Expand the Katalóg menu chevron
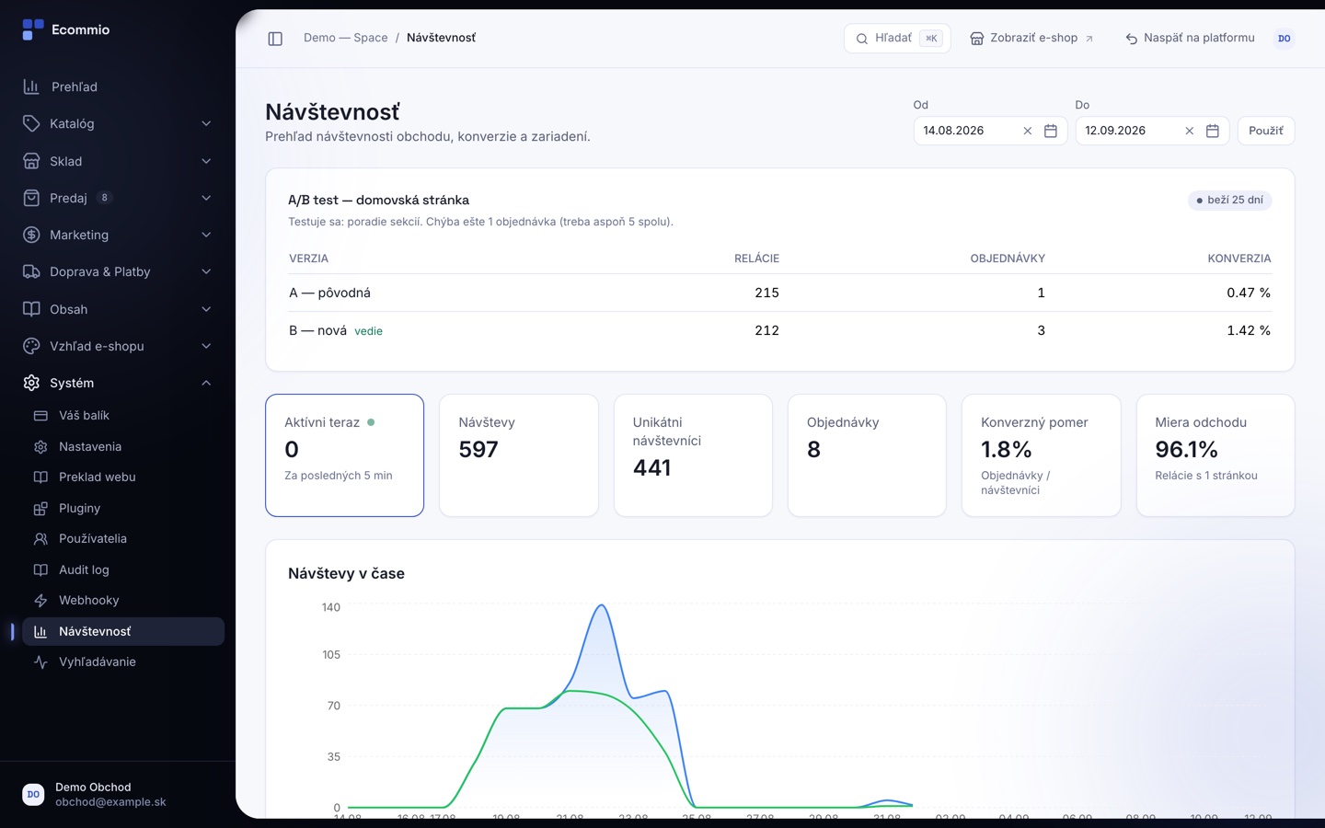Screen dimensions: 1325x828 pyautogui.click(x=206, y=124)
